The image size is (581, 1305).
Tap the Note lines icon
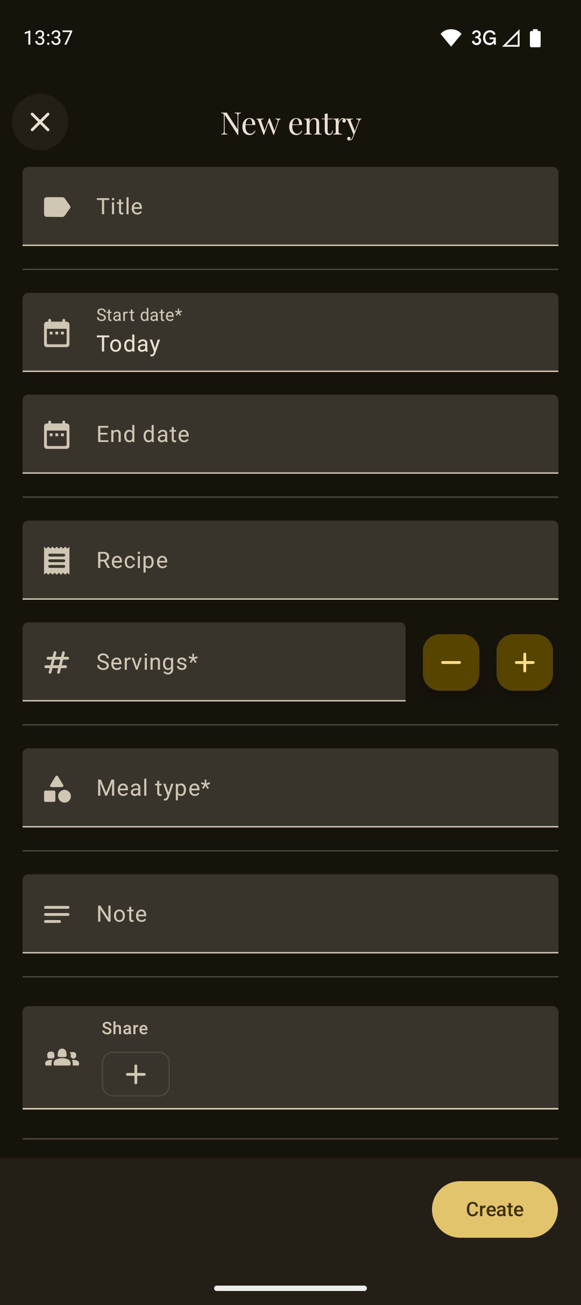[56, 914]
